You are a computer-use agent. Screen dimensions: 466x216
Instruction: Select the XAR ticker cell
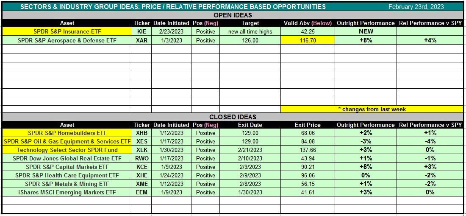point(141,40)
